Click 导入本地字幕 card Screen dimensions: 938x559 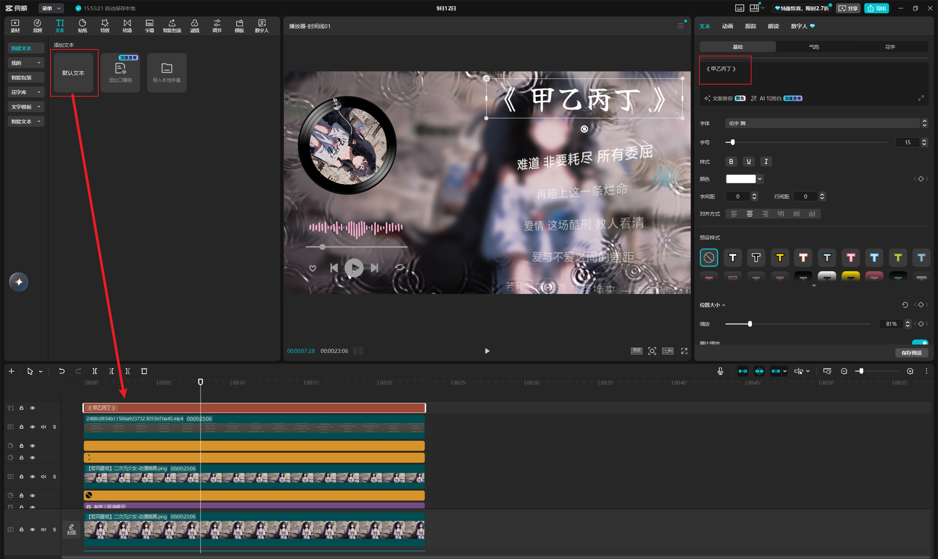(x=167, y=72)
